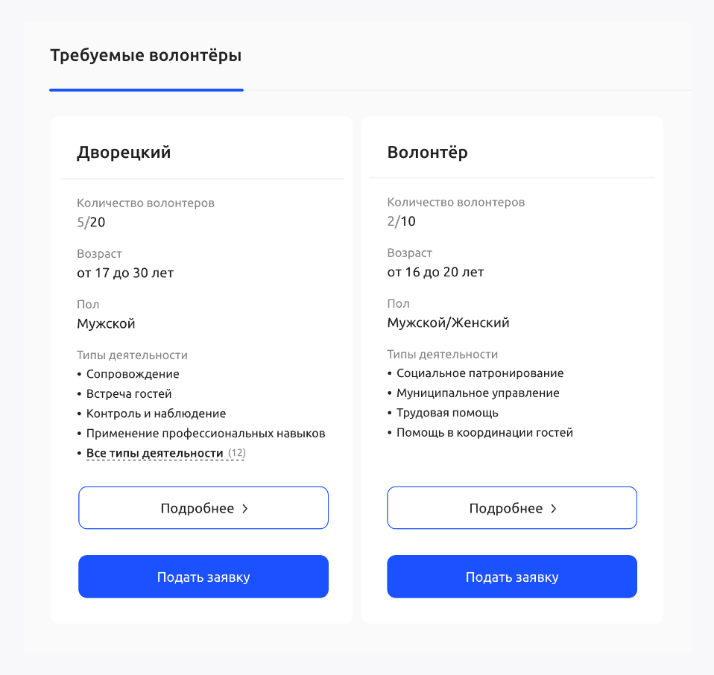
Task: Expand the Все типы деятельности link
Action: pos(155,453)
